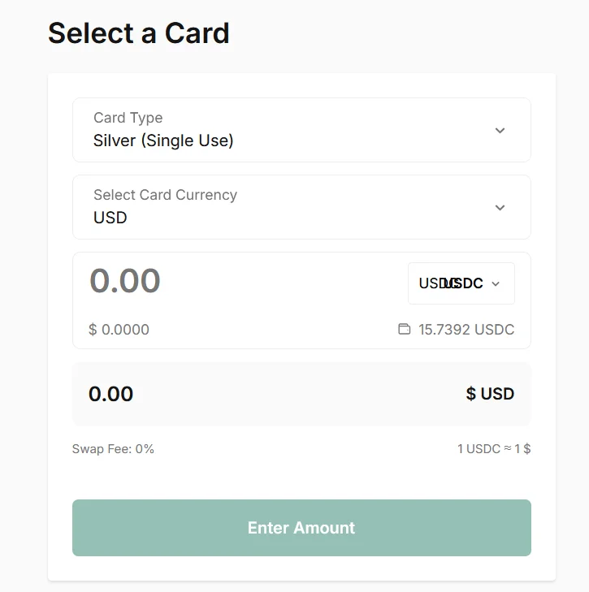Focus the large 0.00 amount input
Viewport: 589px width, 592px height.
tap(125, 281)
